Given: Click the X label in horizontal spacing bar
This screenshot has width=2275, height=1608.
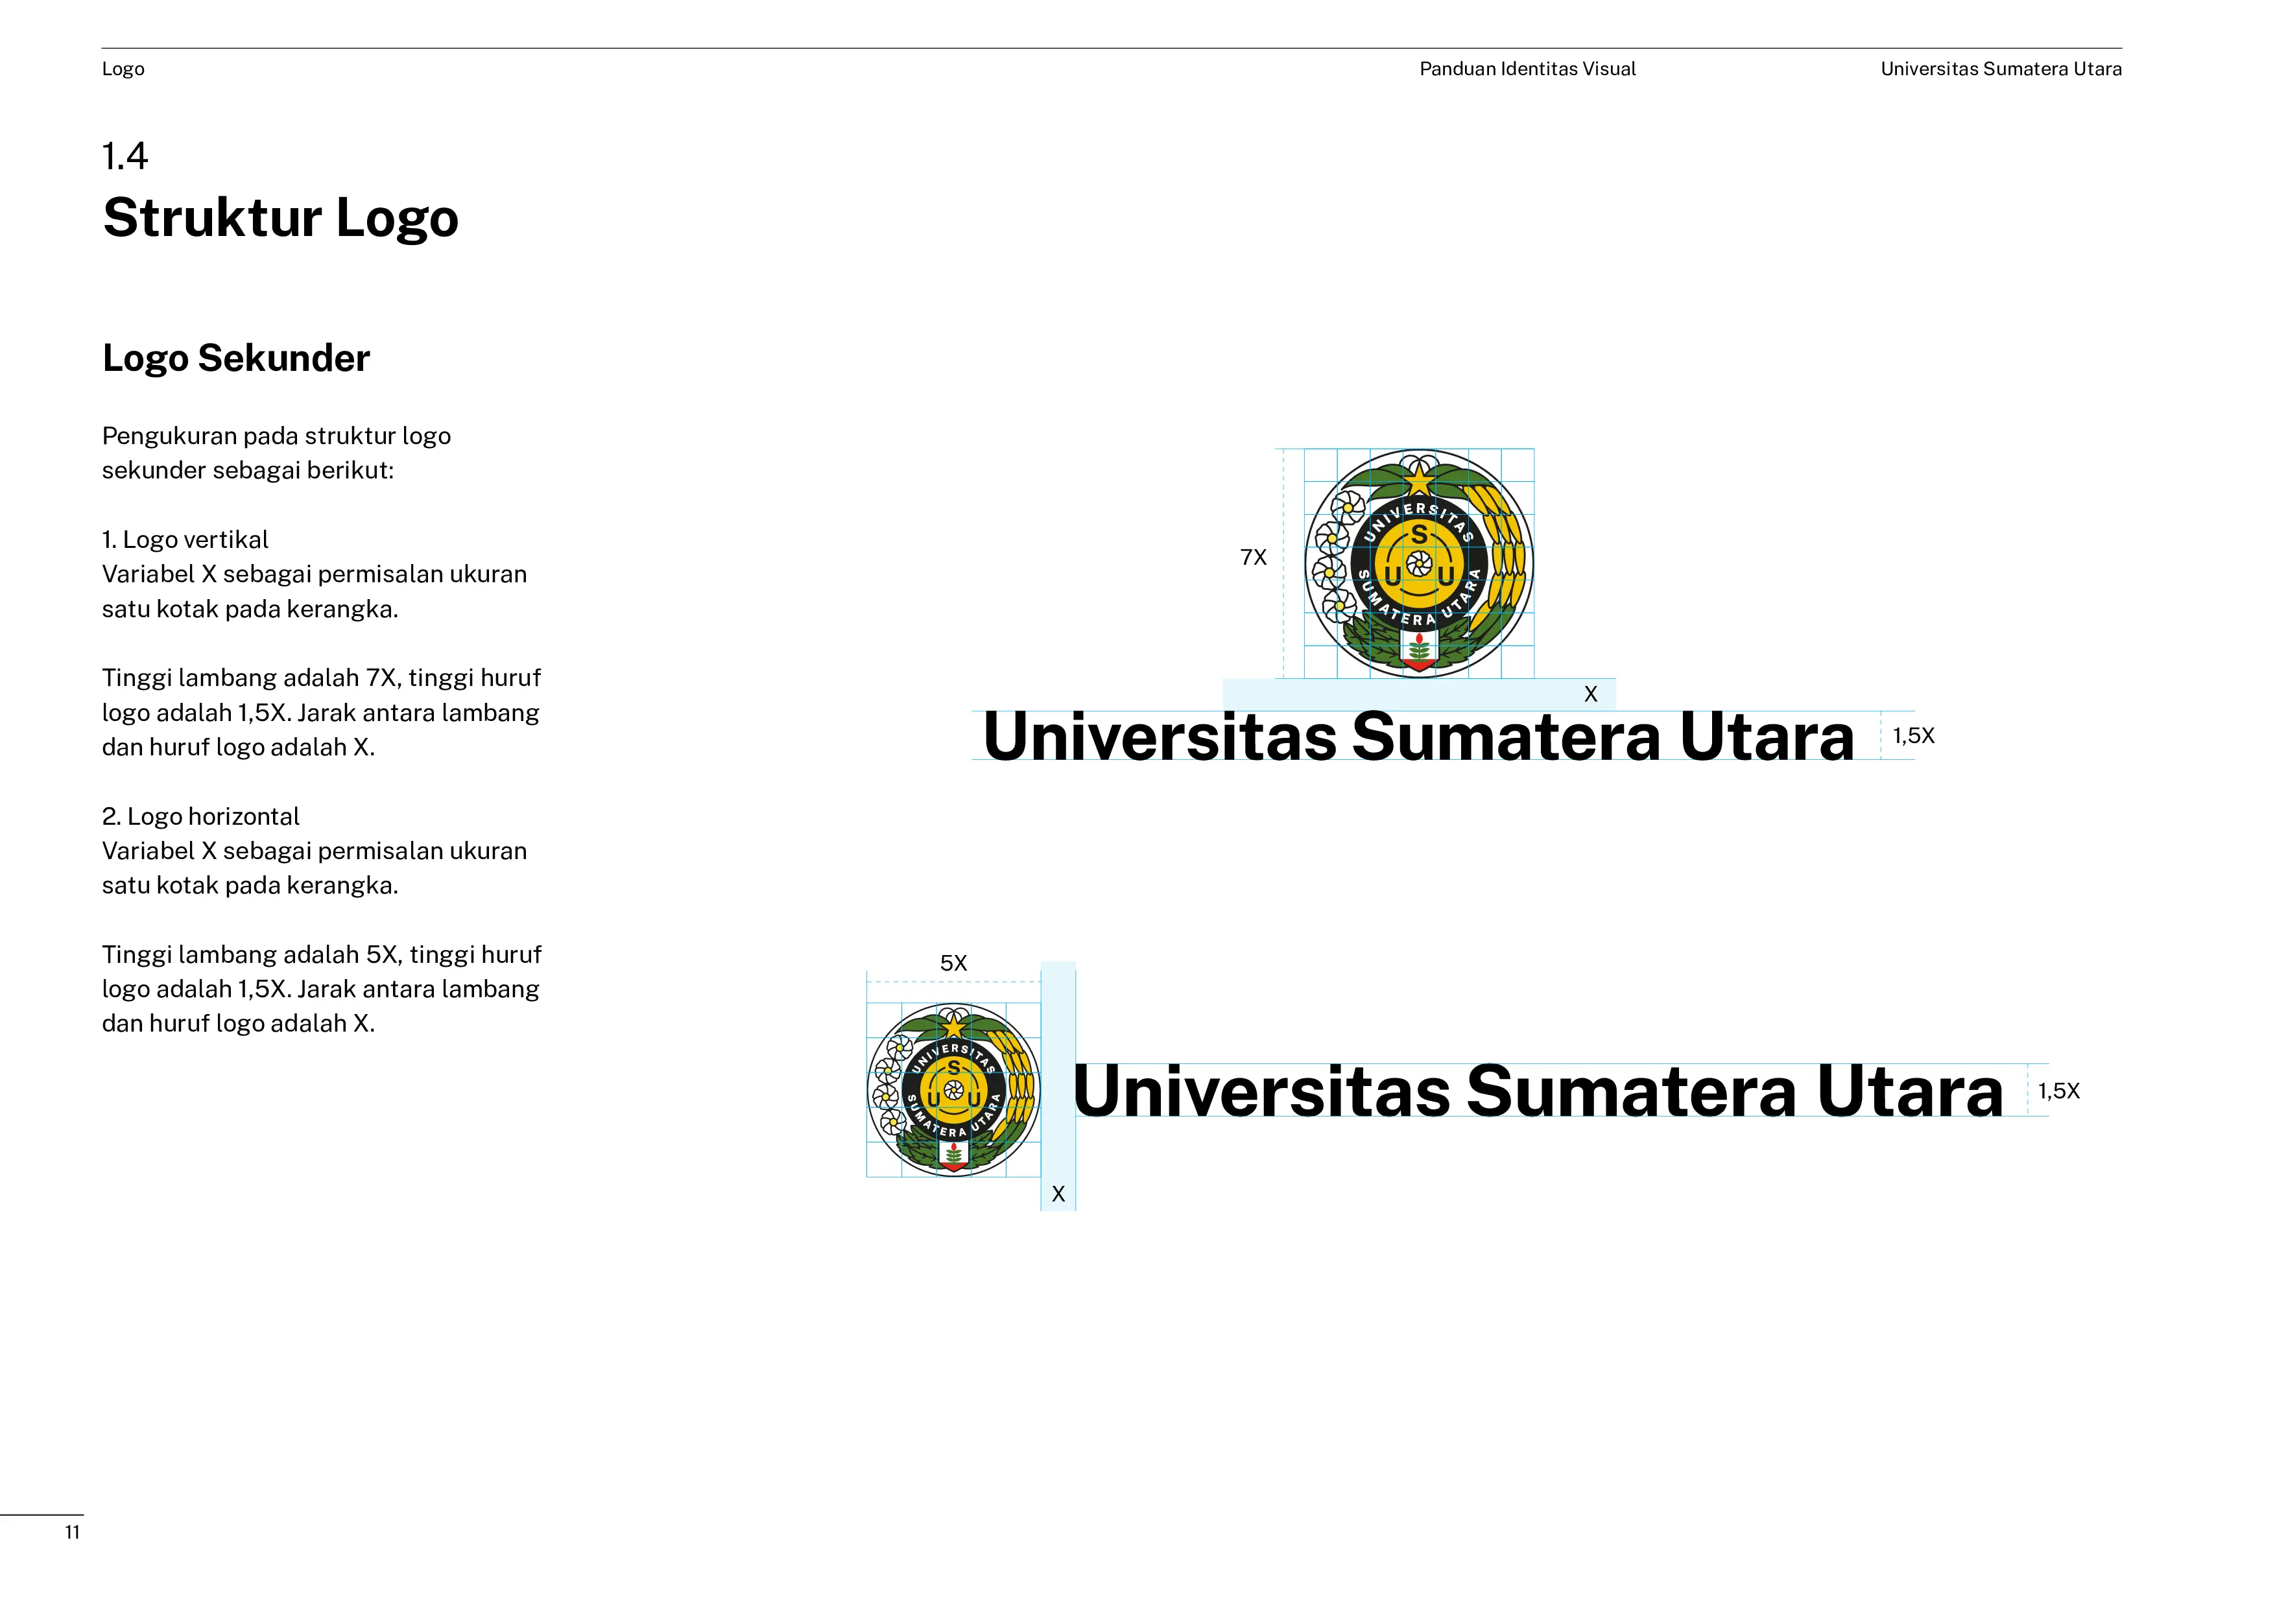Looking at the screenshot, I should 1590,694.
